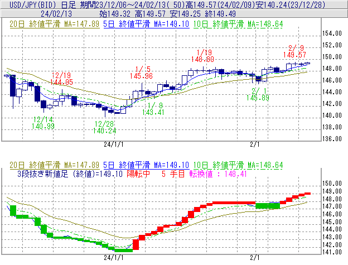
Task: Click the close value 終149.49
Action: [x=220, y=14]
